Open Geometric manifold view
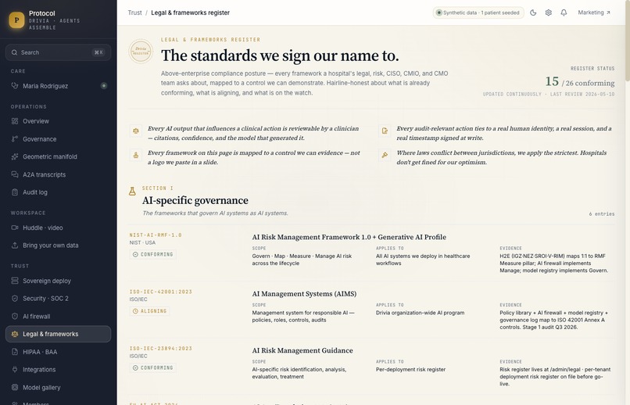Viewport: 630px width, 405px height. (x=59, y=156)
